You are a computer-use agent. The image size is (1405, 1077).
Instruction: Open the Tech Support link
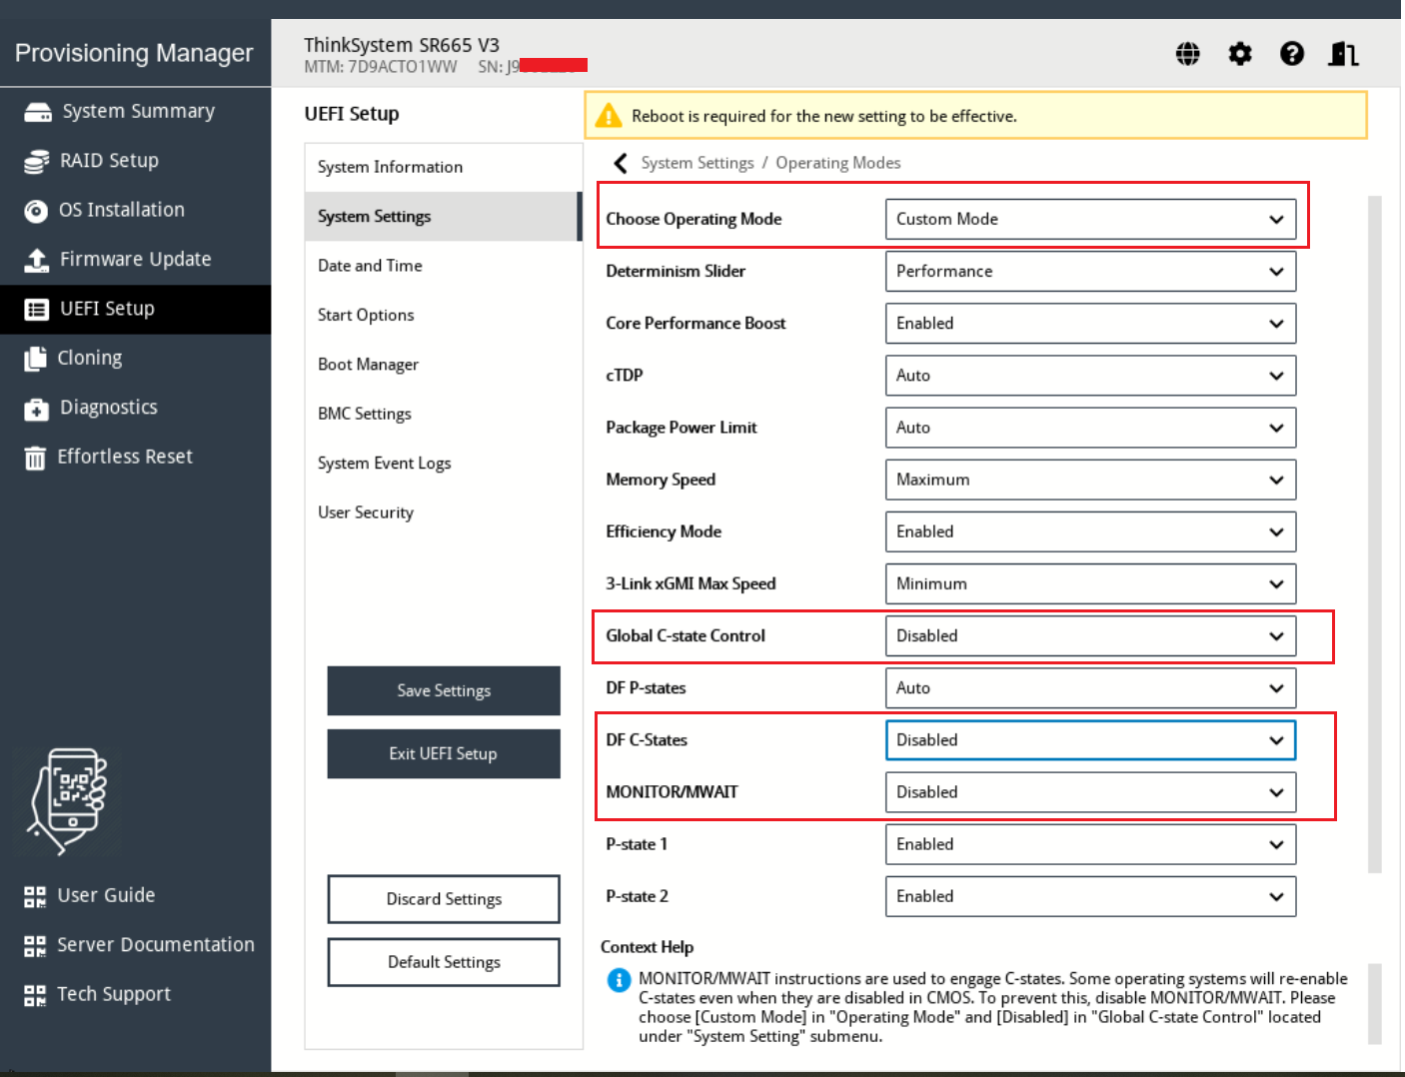(114, 995)
